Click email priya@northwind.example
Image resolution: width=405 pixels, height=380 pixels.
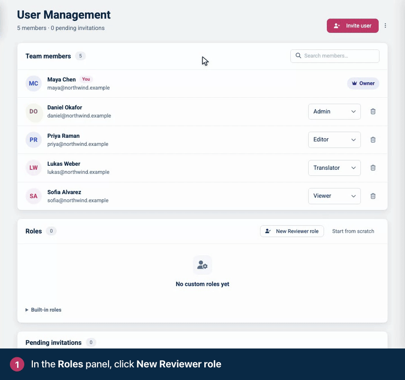78,144
